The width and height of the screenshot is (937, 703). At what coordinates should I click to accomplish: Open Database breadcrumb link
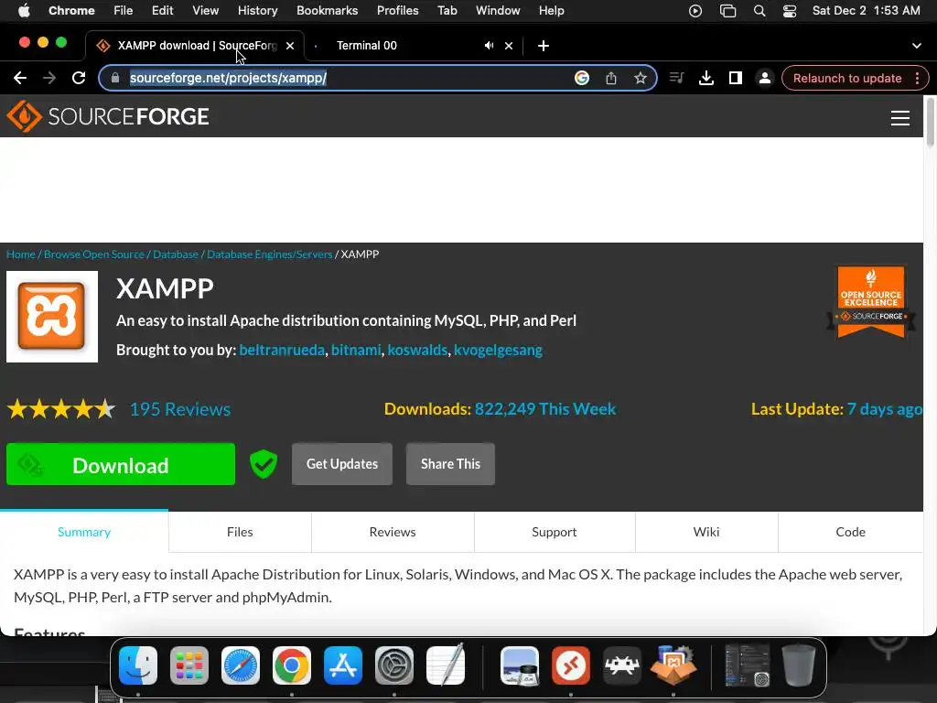175,254
